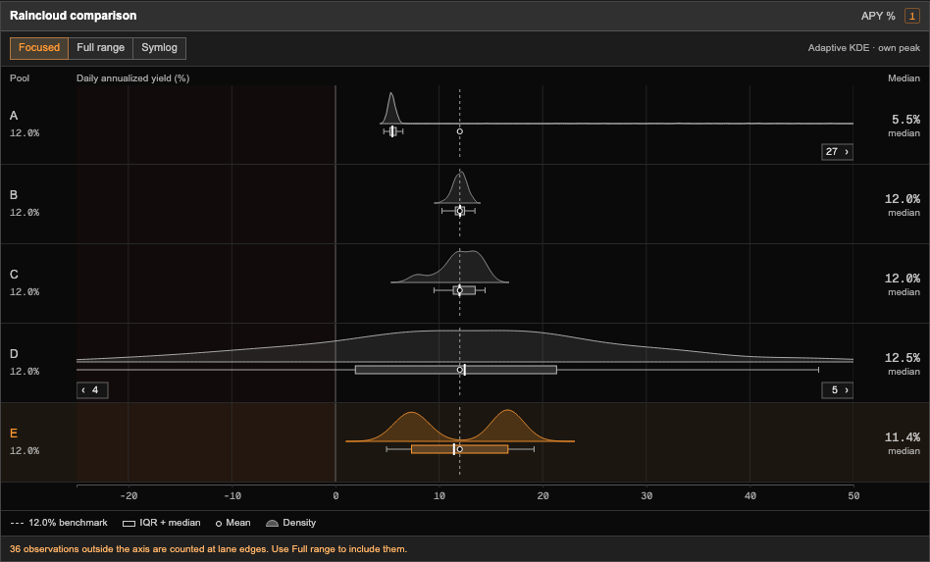The width and height of the screenshot is (930, 562).
Task: Click the Pool column header
Action: coord(20,78)
